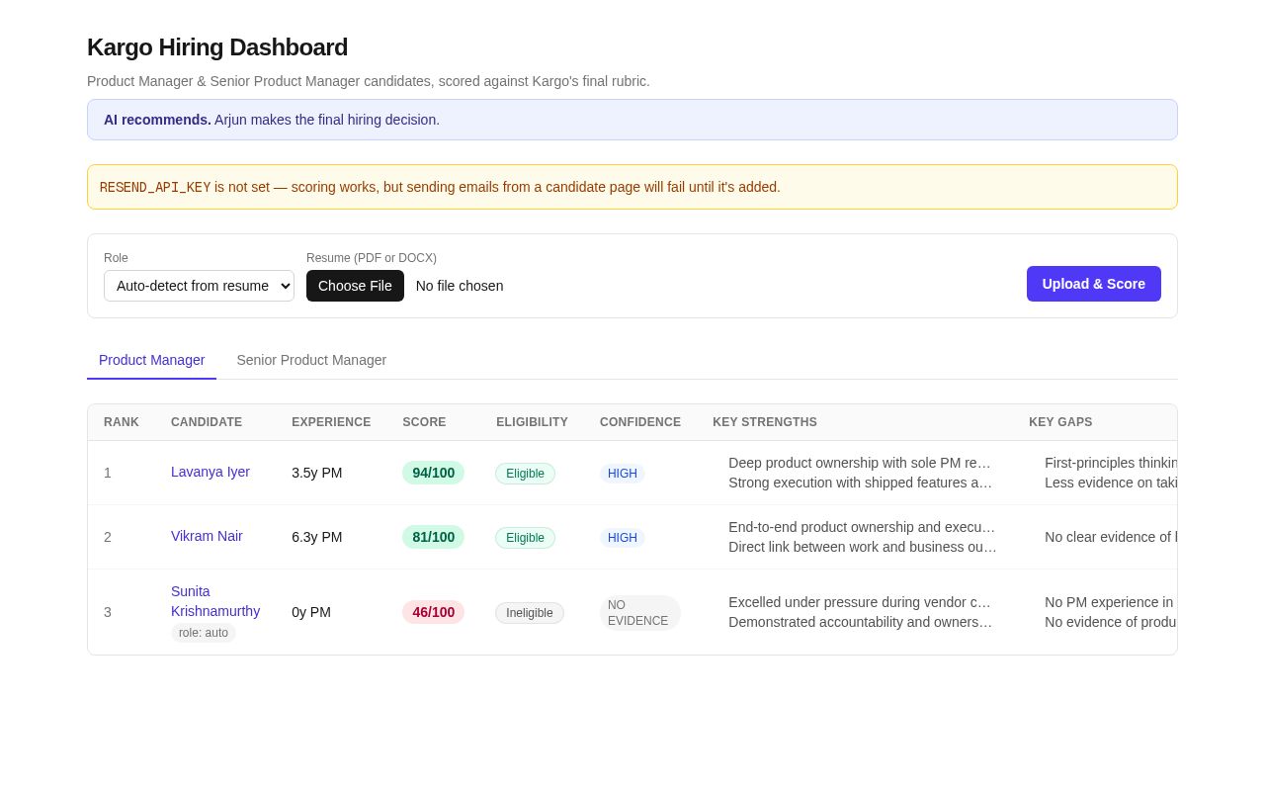This screenshot has height=791, width=1265.
Task: Switch to the Senior Product Manager tab
Action: tap(311, 360)
